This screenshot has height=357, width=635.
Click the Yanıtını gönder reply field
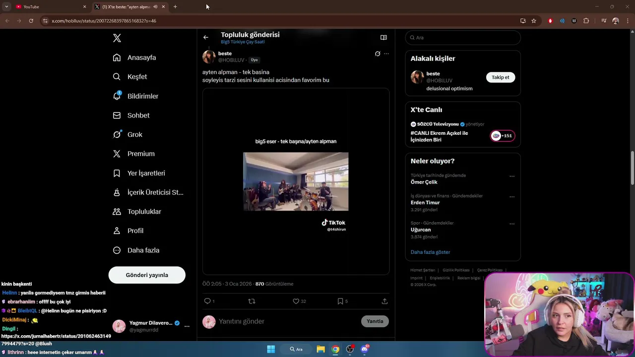pos(288,321)
